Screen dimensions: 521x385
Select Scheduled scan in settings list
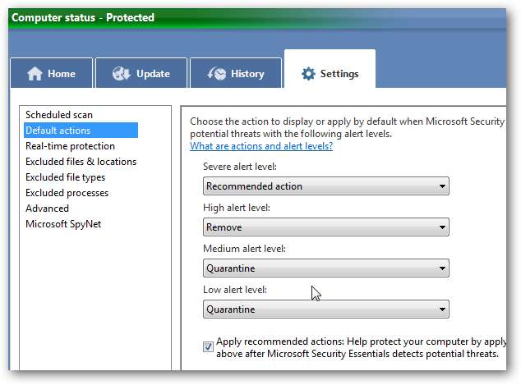[x=59, y=115]
